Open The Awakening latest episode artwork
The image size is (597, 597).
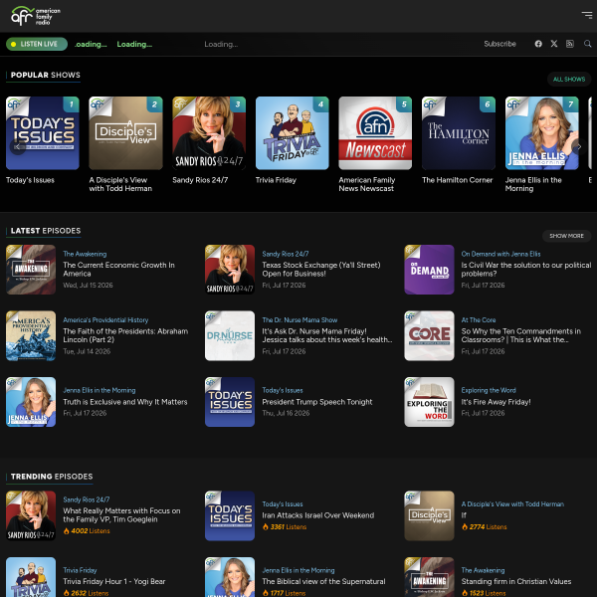click(31, 270)
